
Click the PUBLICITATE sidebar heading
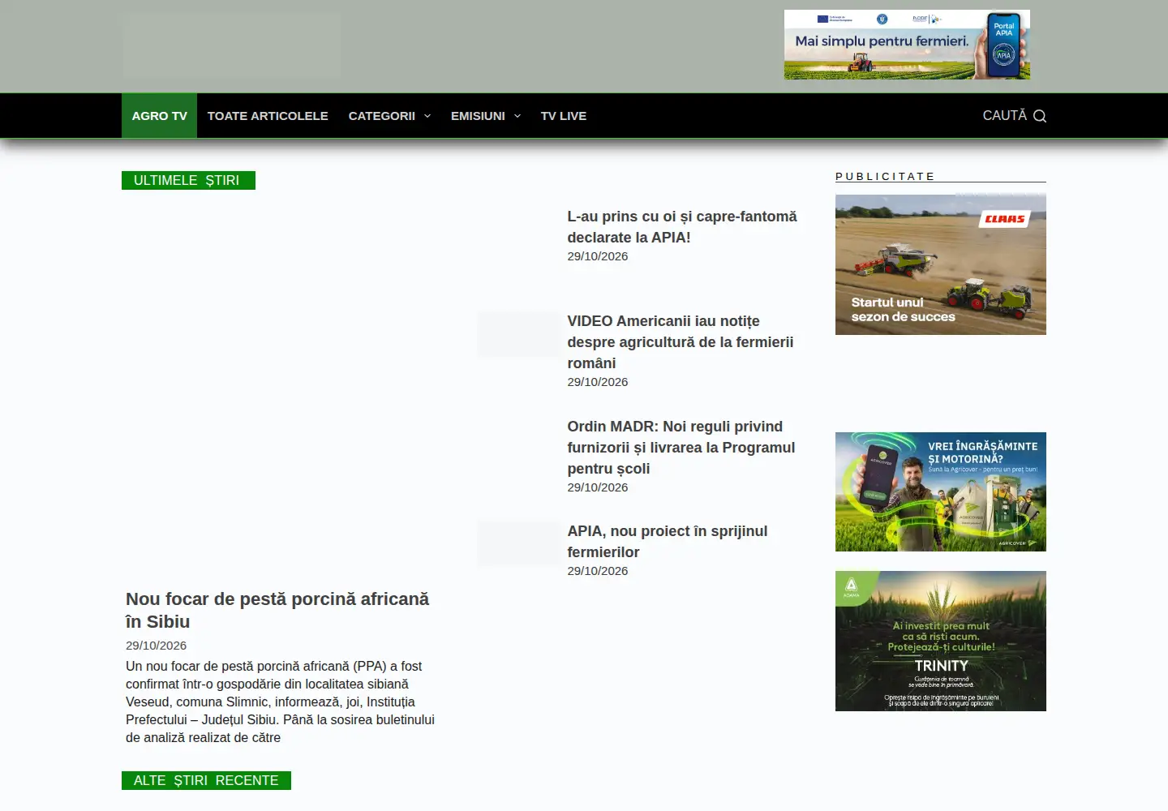(885, 176)
